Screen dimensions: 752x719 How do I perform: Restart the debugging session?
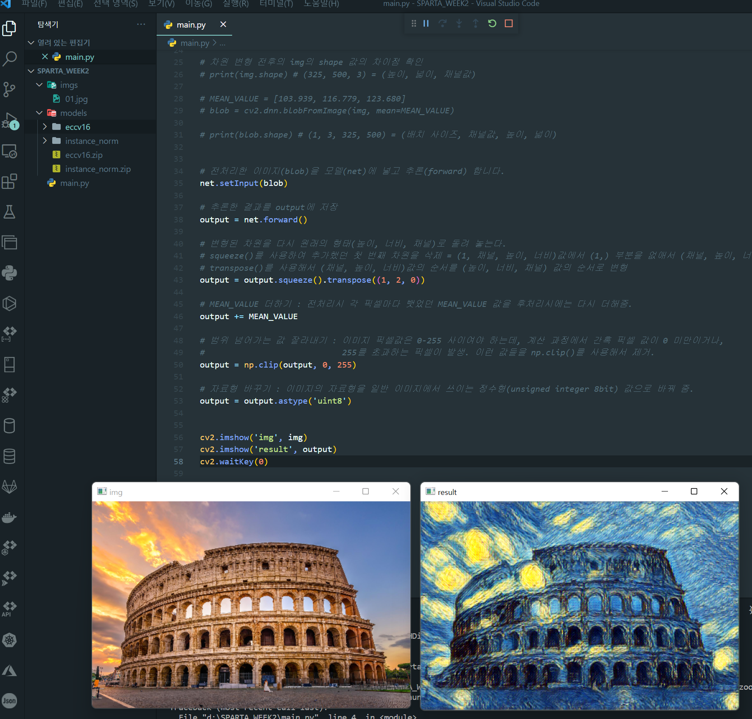click(492, 23)
